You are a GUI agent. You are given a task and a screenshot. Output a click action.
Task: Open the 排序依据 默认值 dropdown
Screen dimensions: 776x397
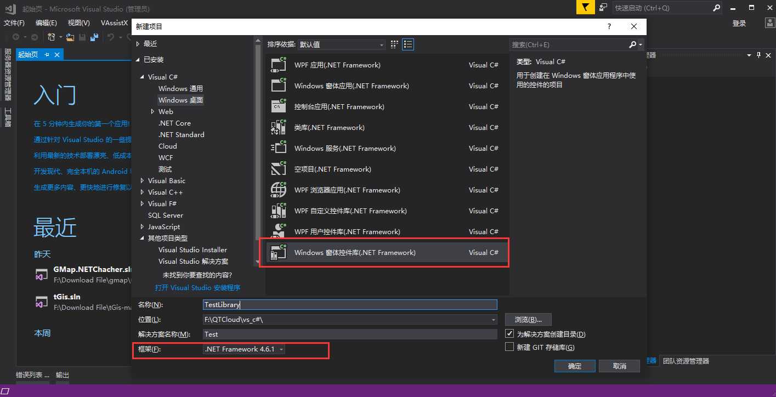[x=341, y=44]
